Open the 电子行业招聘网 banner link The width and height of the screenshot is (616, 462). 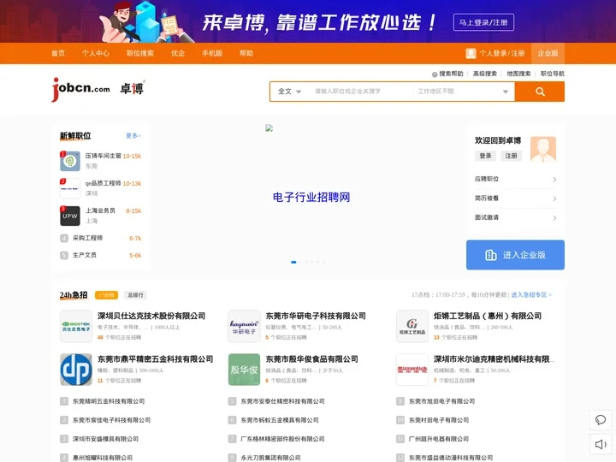pyautogui.click(x=311, y=198)
